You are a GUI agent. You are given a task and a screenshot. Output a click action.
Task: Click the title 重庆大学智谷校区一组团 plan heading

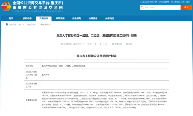click(97, 35)
